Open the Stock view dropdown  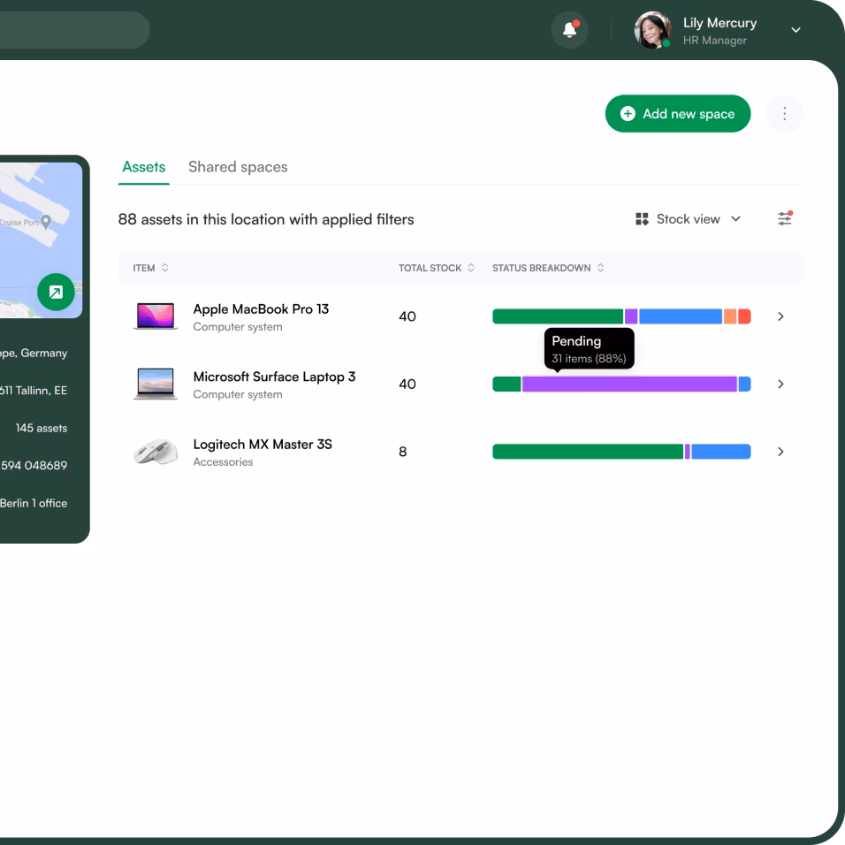pyautogui.click(x=697, y=218)
